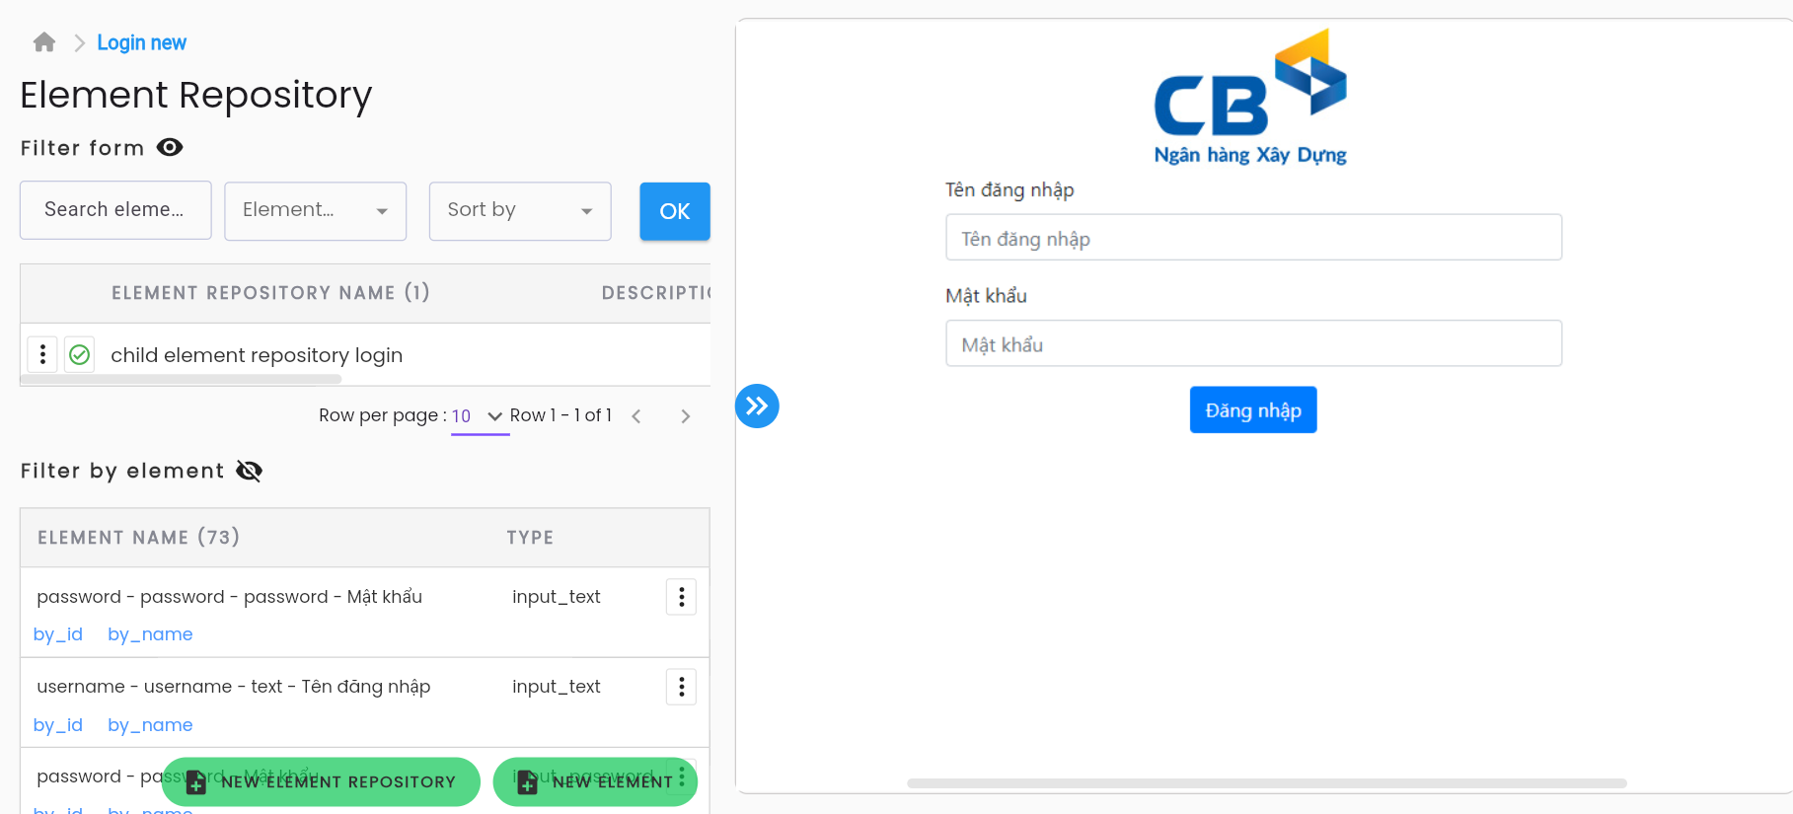Select username - text - Tên đăng nhập row text
The width and height of the screenshot is (1793, 814).
(234, 687)
